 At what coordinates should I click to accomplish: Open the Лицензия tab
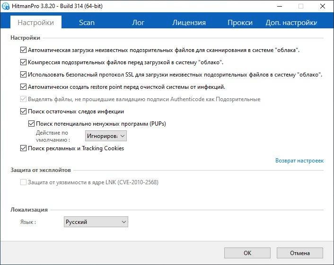click(x=189, y=23)
